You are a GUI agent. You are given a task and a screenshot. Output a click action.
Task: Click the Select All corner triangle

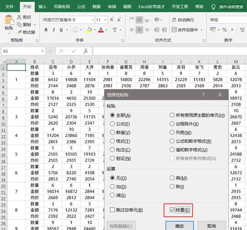4,62
